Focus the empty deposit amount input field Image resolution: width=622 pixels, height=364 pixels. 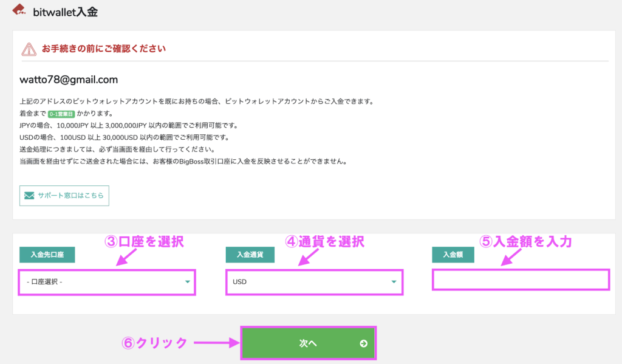tap(521, 280)
